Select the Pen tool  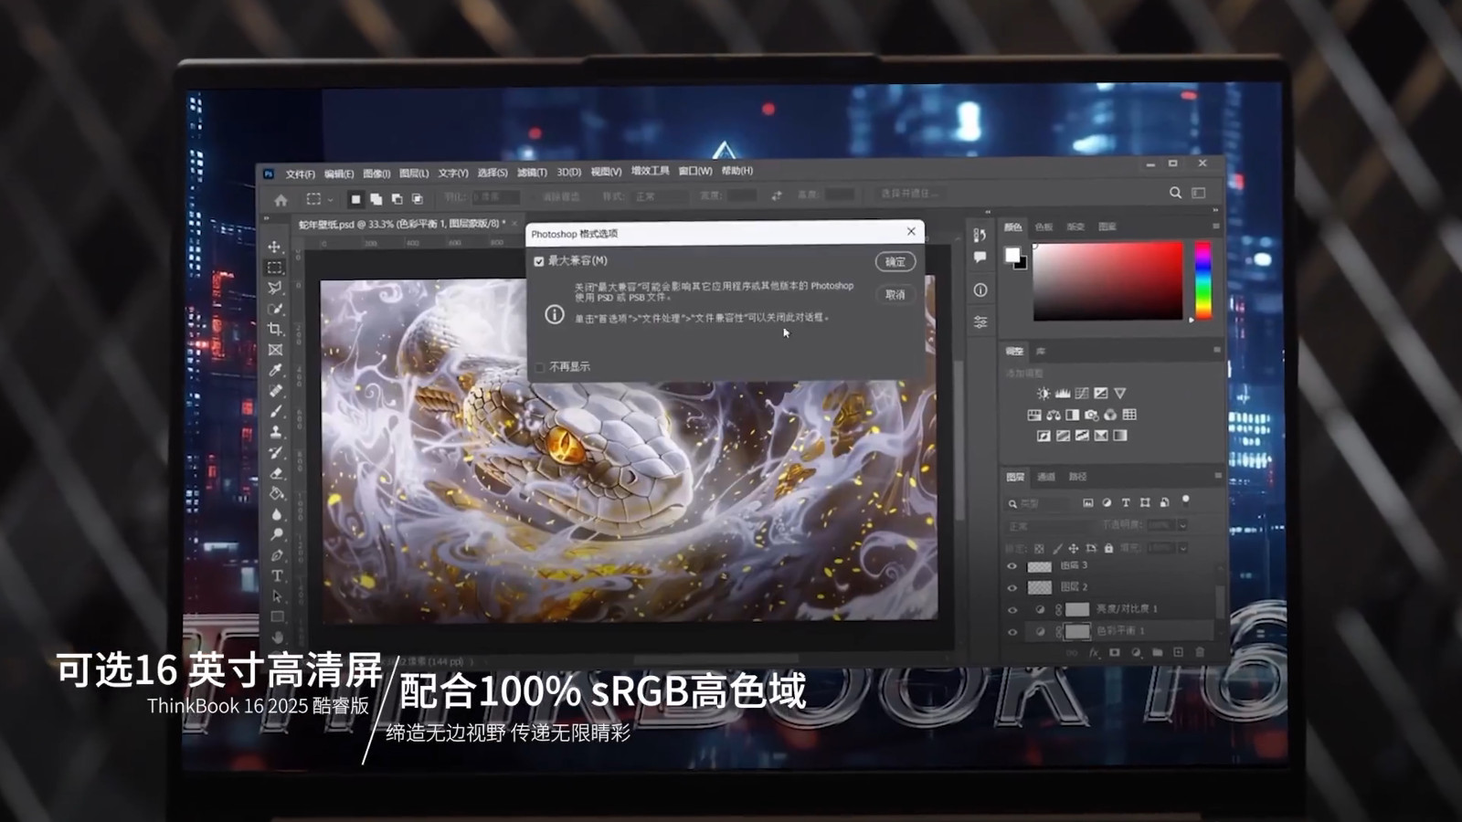tap(276, 555)
